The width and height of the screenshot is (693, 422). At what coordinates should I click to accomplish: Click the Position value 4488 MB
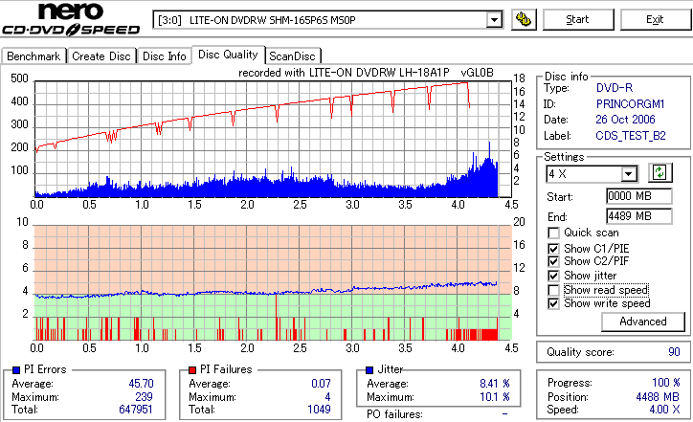[x=658, y=397]
